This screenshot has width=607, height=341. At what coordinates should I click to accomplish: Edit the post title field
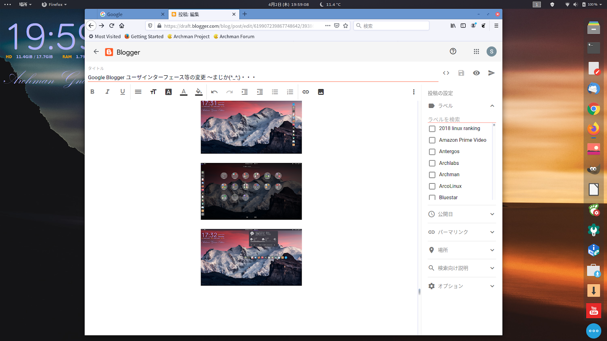tap(263, 77)
